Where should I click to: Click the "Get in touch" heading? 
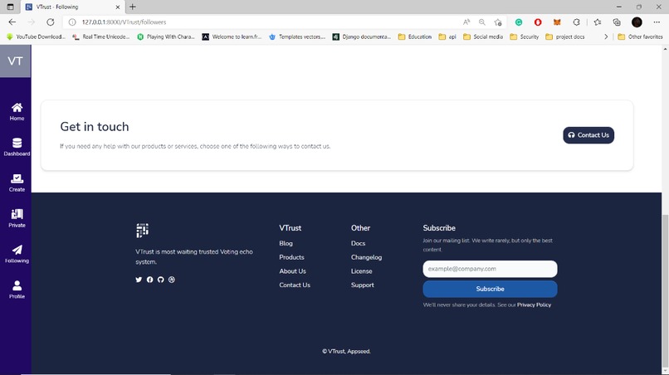pos(95,127)
